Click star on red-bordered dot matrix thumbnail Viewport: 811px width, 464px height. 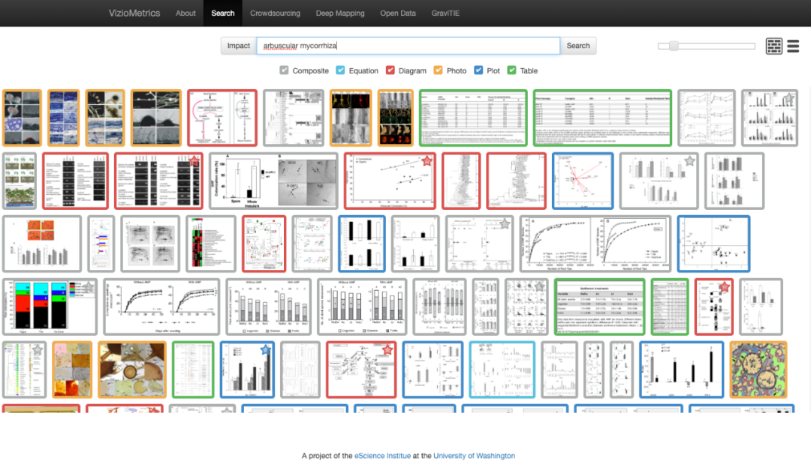724,287
